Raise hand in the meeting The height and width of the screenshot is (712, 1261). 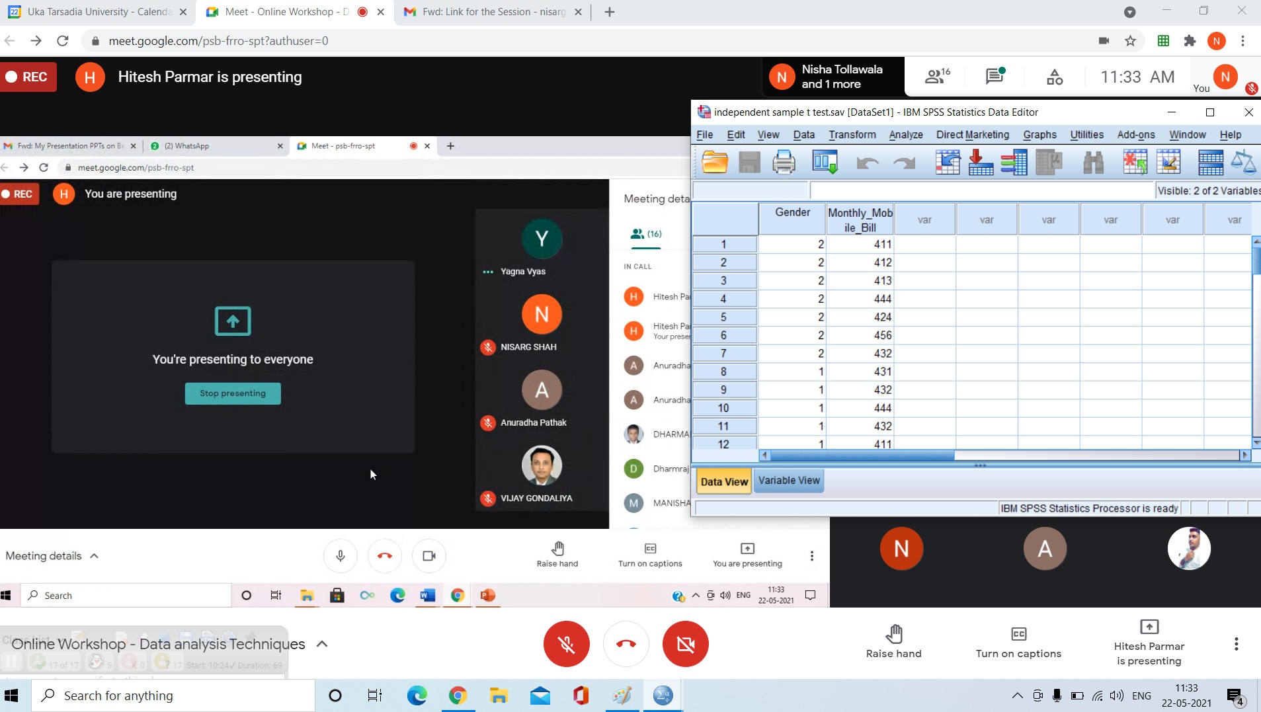pyautogui.click(x=893, y=643)
